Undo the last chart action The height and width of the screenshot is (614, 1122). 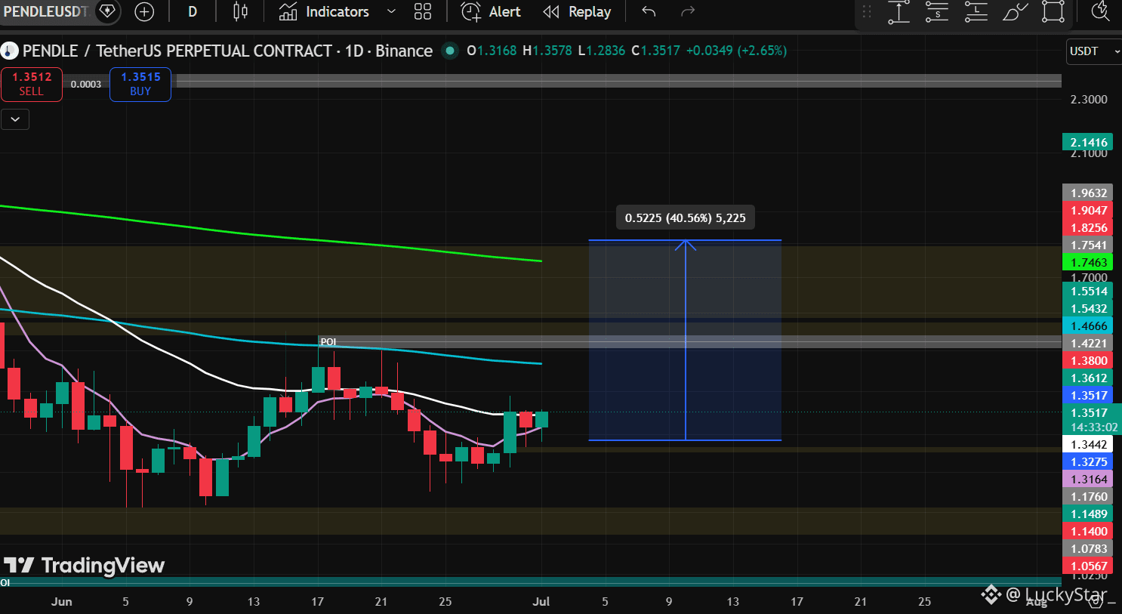(649, 11)
